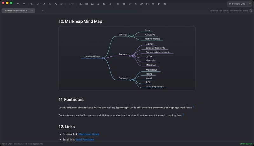Viewport: 254px width, 146px height.
Task: Insert an image
Action: 147,4
